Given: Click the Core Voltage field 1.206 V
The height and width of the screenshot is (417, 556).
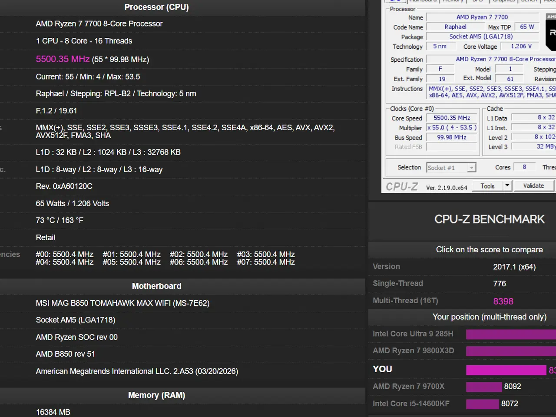Looking at the screenshot, I should coord(521,46).
